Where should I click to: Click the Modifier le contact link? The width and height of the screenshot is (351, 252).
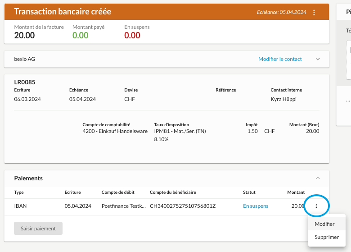(280, 59)
